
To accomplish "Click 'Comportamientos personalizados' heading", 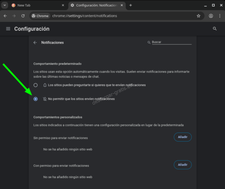I will click(58, 117).
